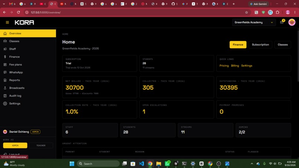Click the Net Billed value 30700
Viewport: 299px width, 168px height.
75,88
